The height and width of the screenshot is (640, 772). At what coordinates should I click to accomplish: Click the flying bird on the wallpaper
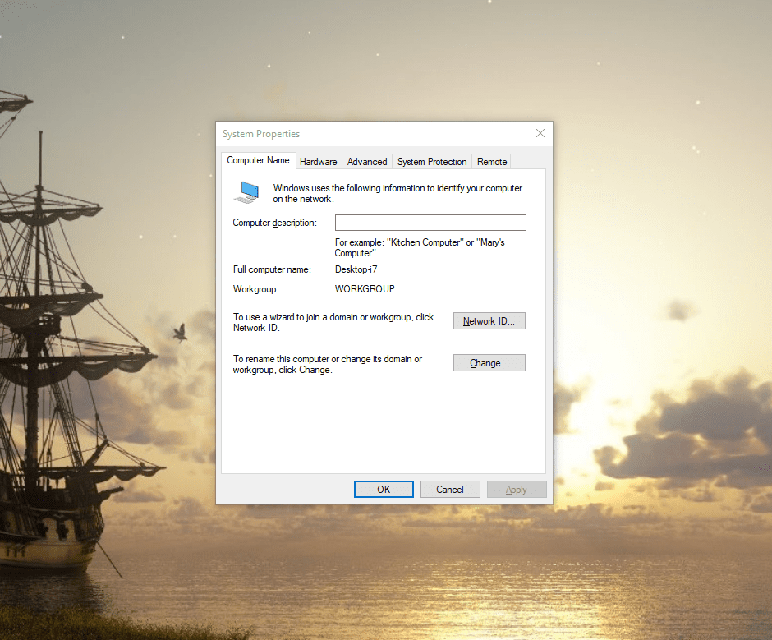180,332
